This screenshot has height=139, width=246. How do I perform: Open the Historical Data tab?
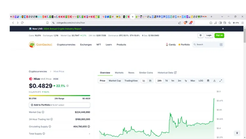pyautogui.click(x=167, y=73)
